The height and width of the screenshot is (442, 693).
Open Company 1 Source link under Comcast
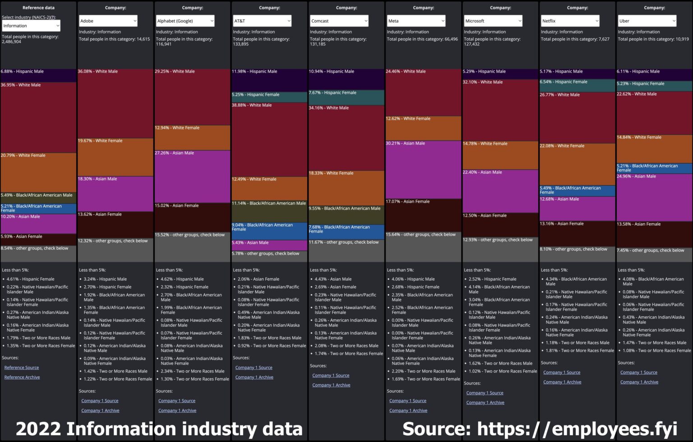tap(331, 375)
